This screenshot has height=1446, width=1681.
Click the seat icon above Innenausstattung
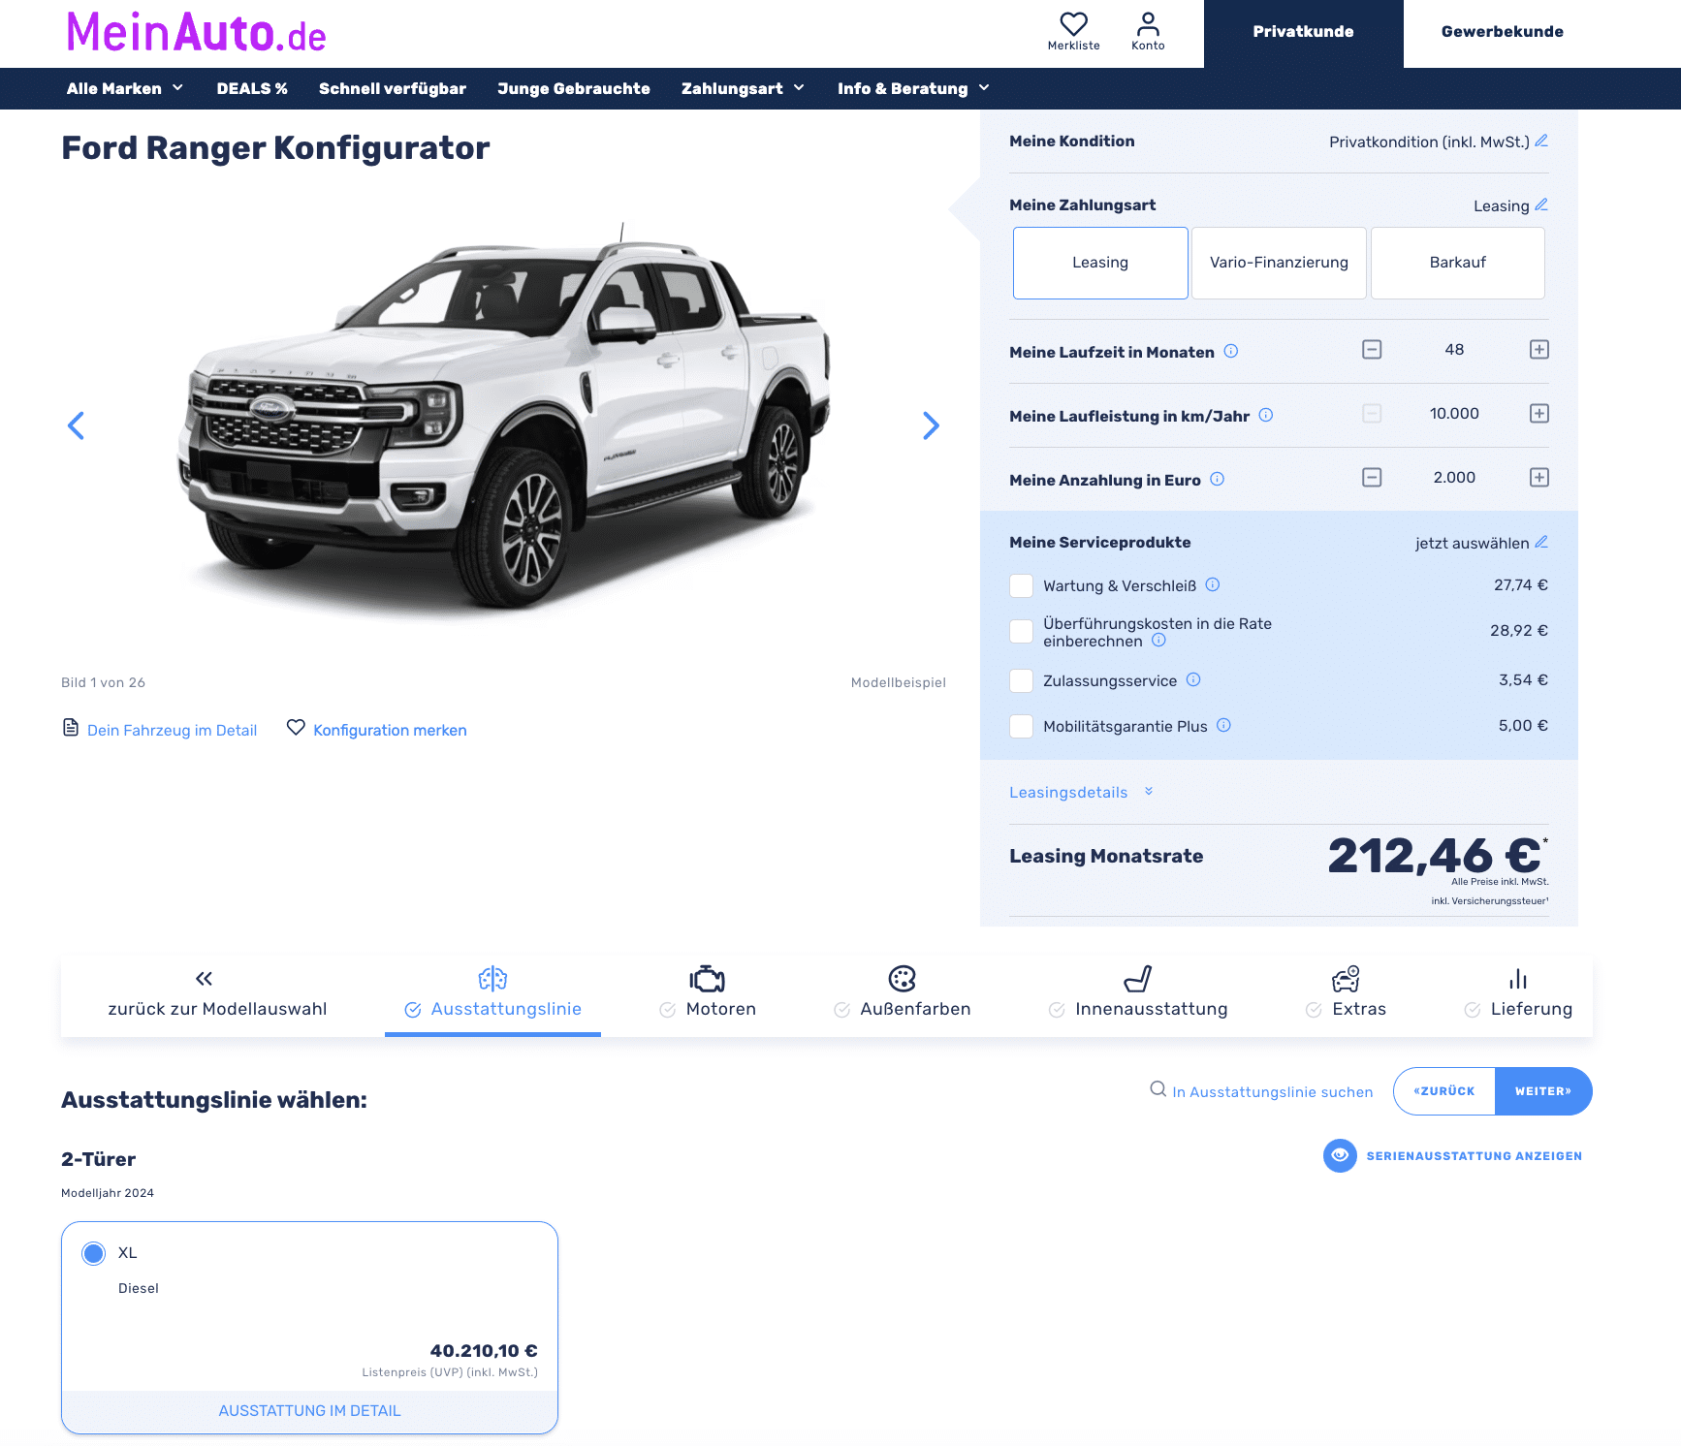click(1138, 979)
